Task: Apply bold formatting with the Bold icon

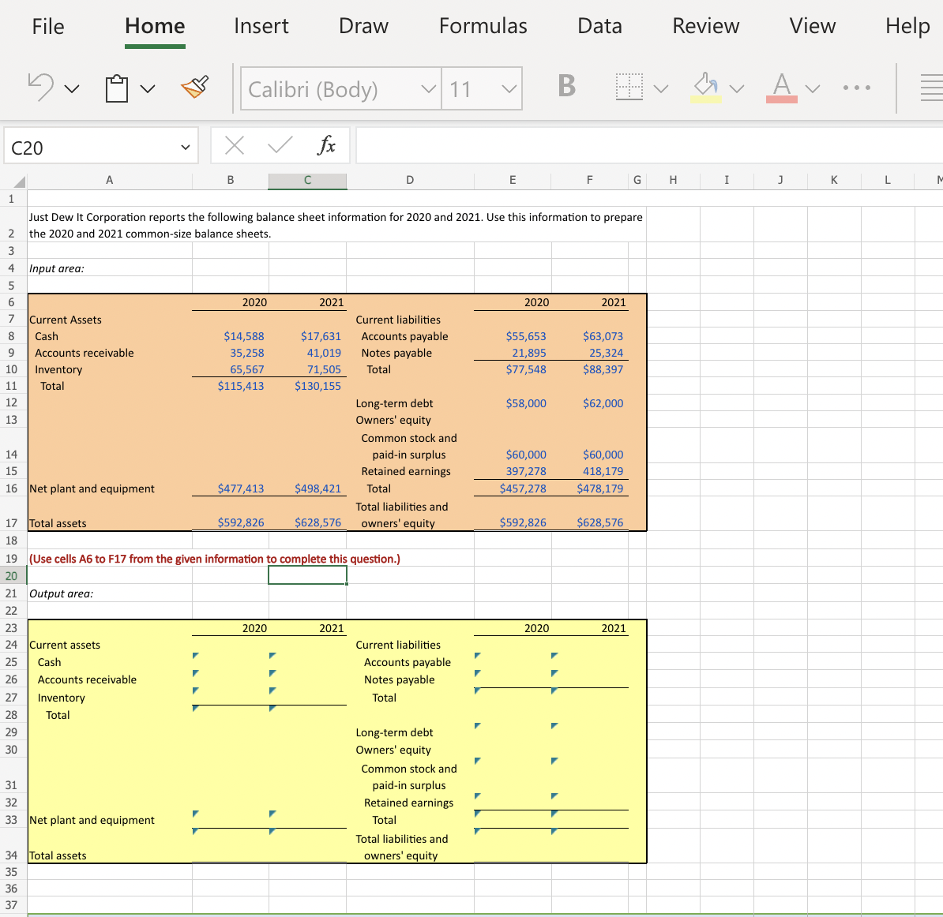Action: (x=566, y=88)
